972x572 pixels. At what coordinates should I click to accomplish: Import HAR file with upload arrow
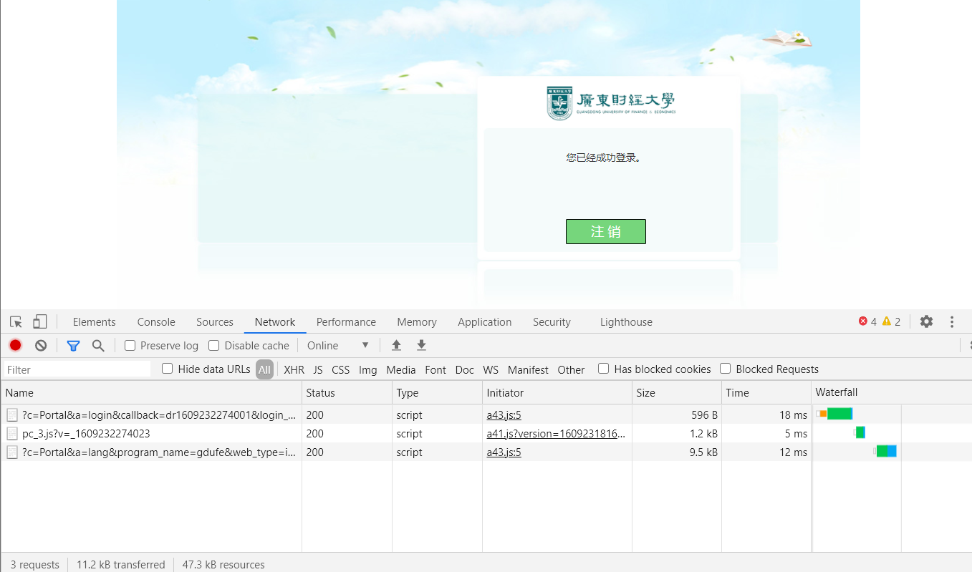(396, 345)
